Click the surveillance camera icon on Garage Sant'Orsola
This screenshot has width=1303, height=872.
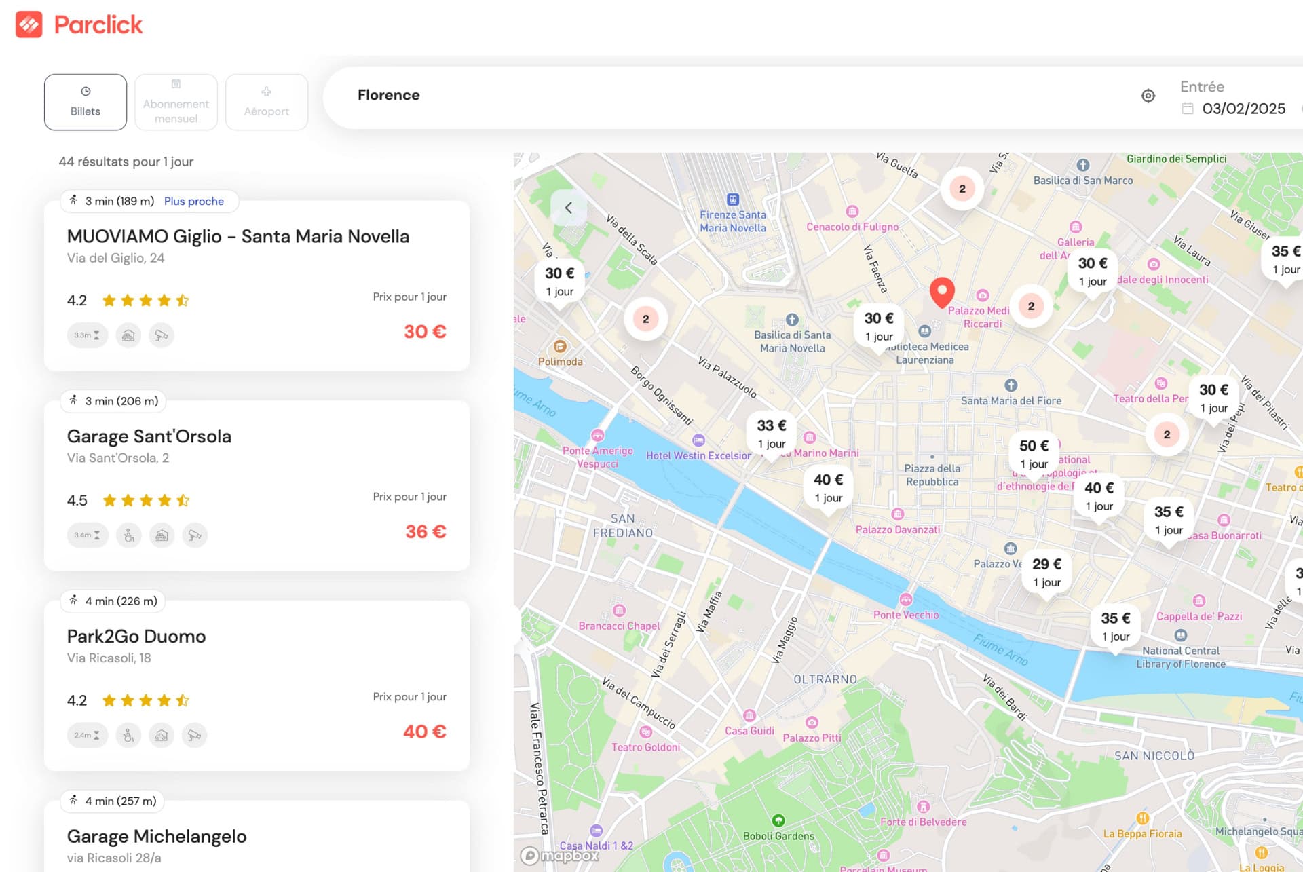click(195, 535)
